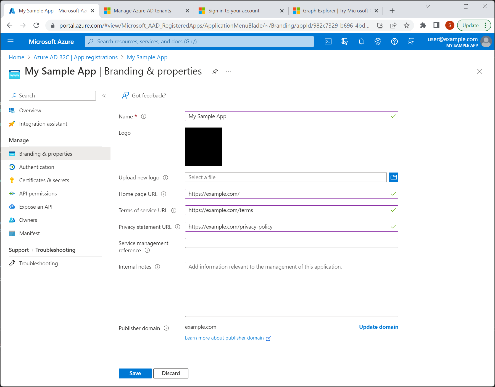This screenshot has width=495, height=387.
Task: Save the branding changes
Action: tap(135, 373)
